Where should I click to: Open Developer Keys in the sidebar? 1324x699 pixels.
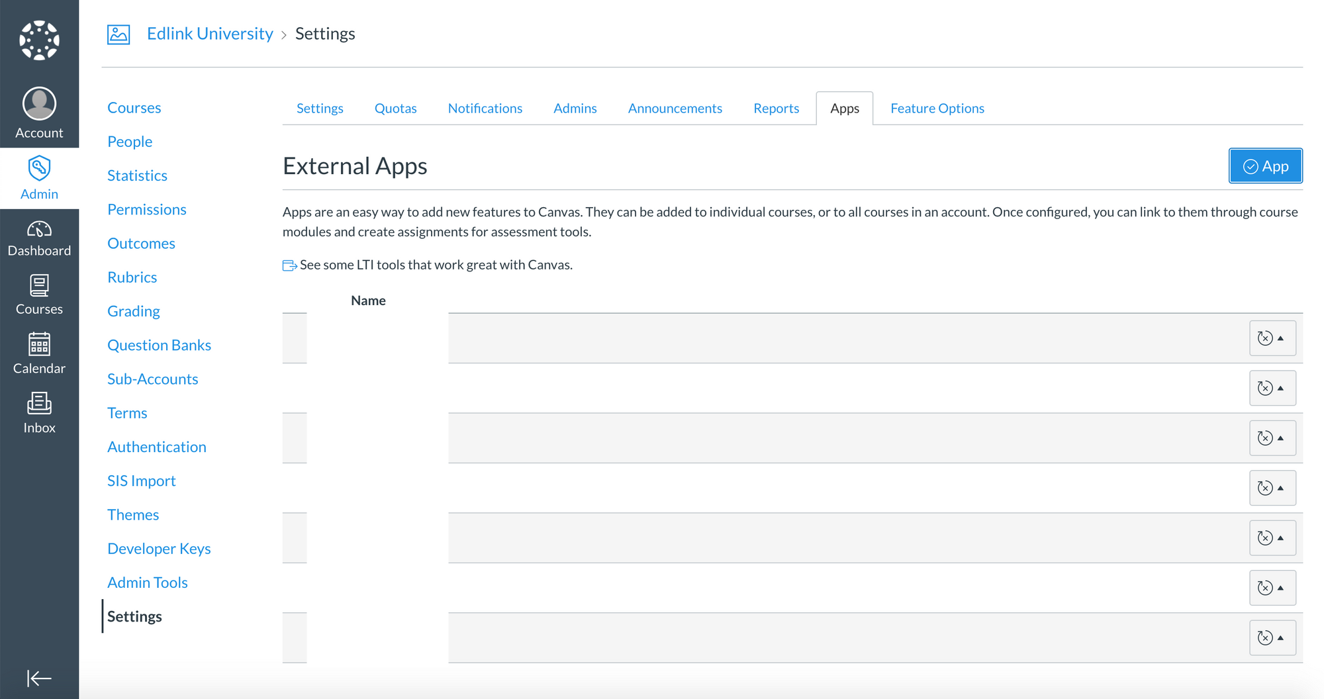point(159,549)
